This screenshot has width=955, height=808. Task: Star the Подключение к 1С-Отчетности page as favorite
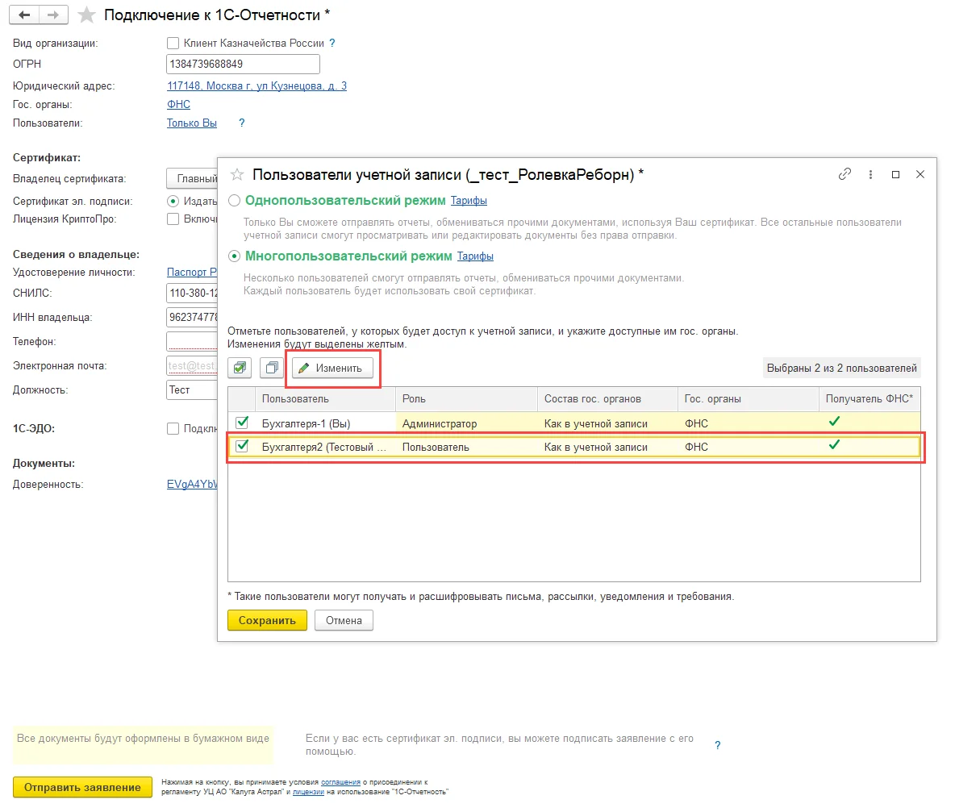pyautogui.click(x=87, y=15)
